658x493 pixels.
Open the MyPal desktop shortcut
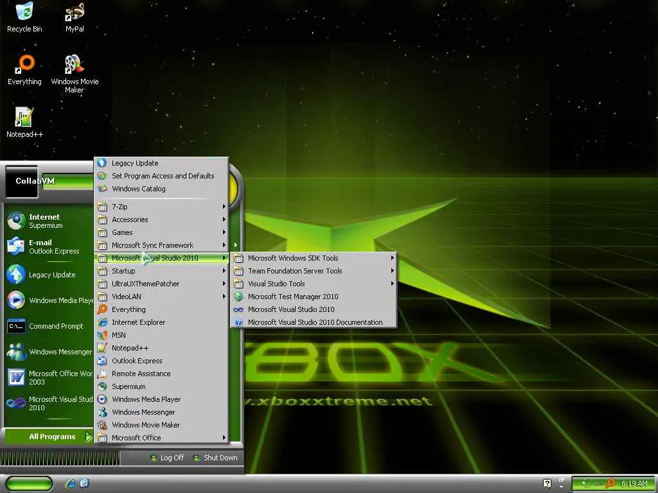click(75, 17)
